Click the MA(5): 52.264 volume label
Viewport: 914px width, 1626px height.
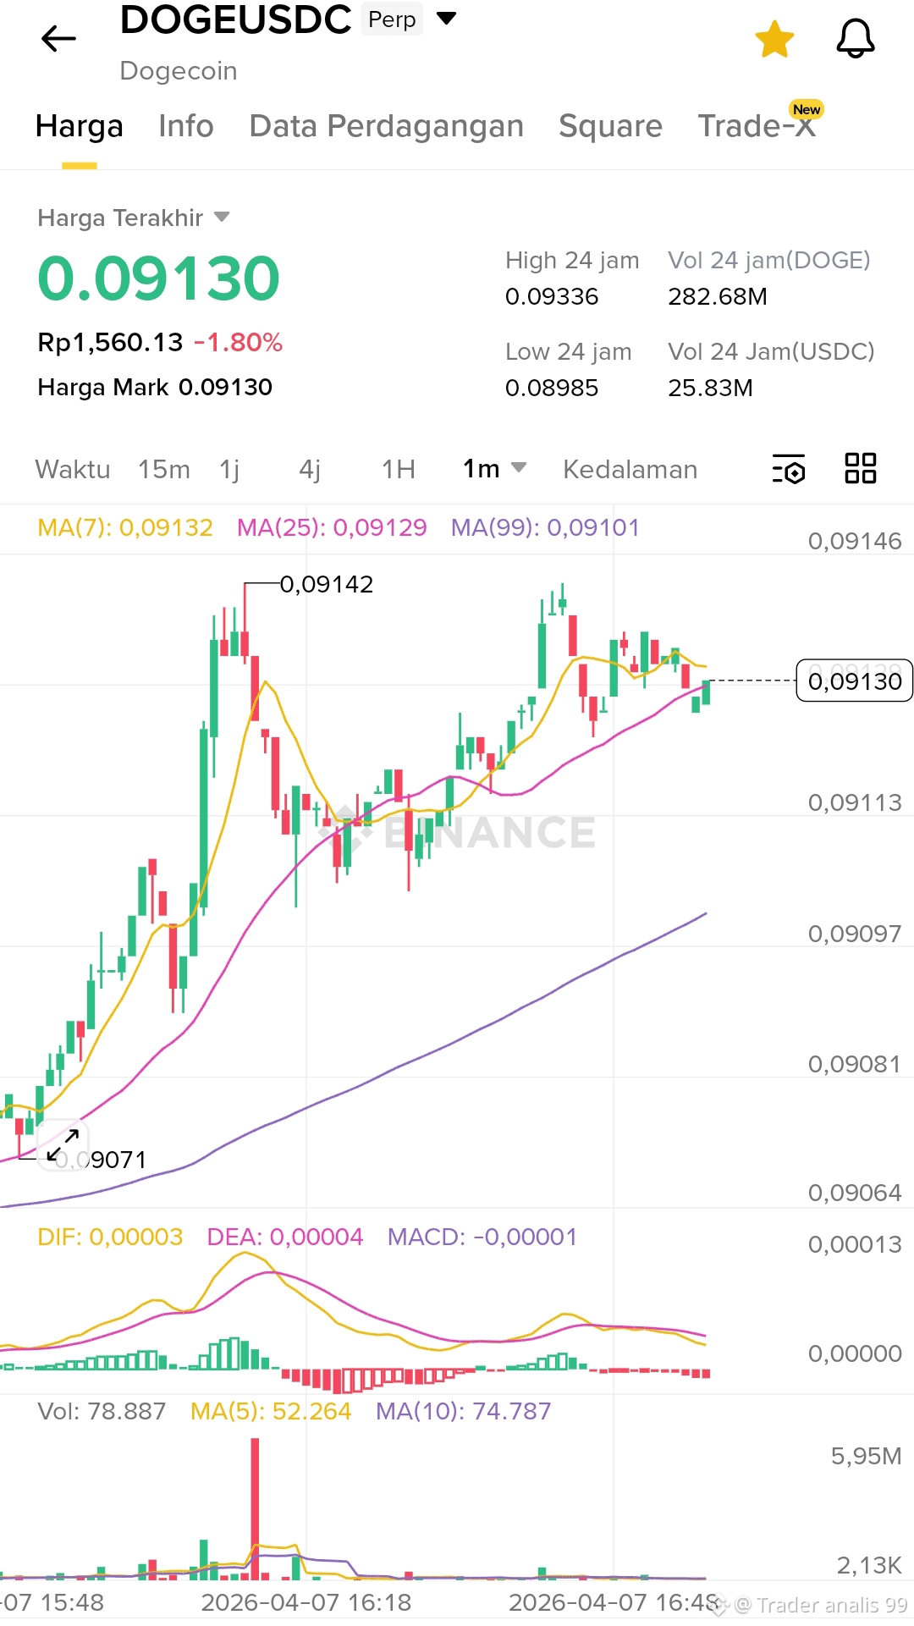(x=271, y=1411)
